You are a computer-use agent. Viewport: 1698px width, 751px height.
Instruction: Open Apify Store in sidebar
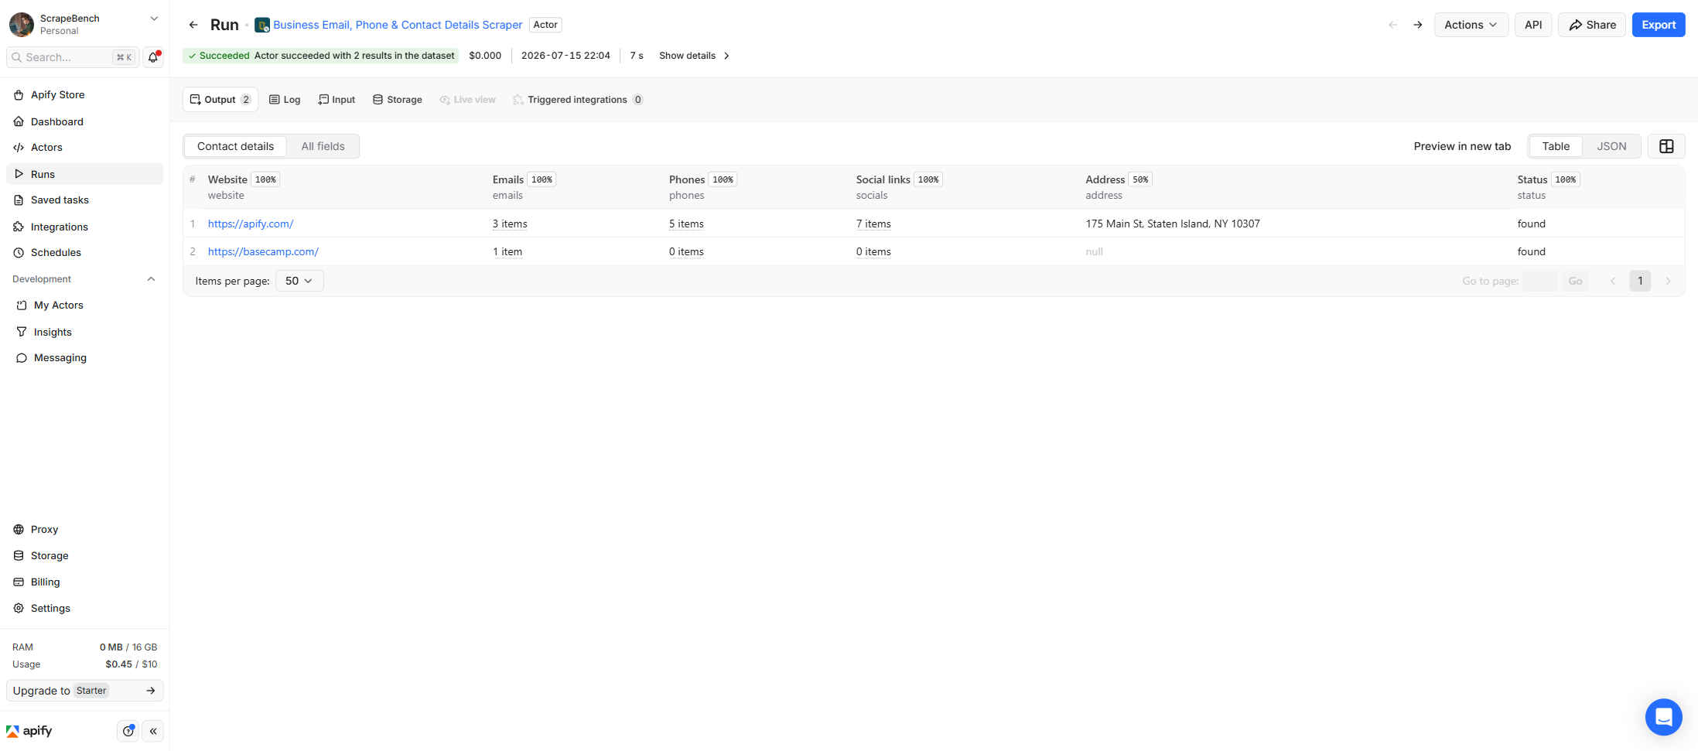pos(84,94)
